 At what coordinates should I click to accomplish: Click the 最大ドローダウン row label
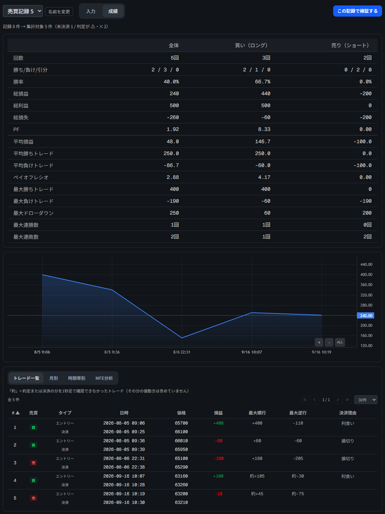point(33,213)
